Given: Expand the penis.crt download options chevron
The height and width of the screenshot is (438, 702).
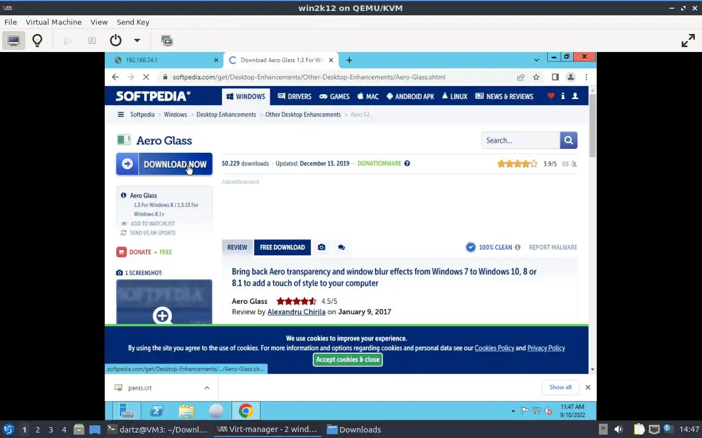Looking at the screenshot, I should [x=207, y=388].
